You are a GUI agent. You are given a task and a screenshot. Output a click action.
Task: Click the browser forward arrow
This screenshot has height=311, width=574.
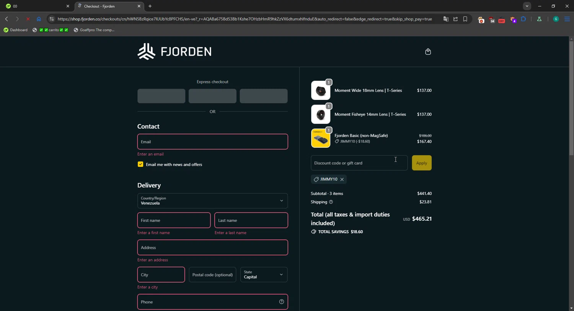17,19
